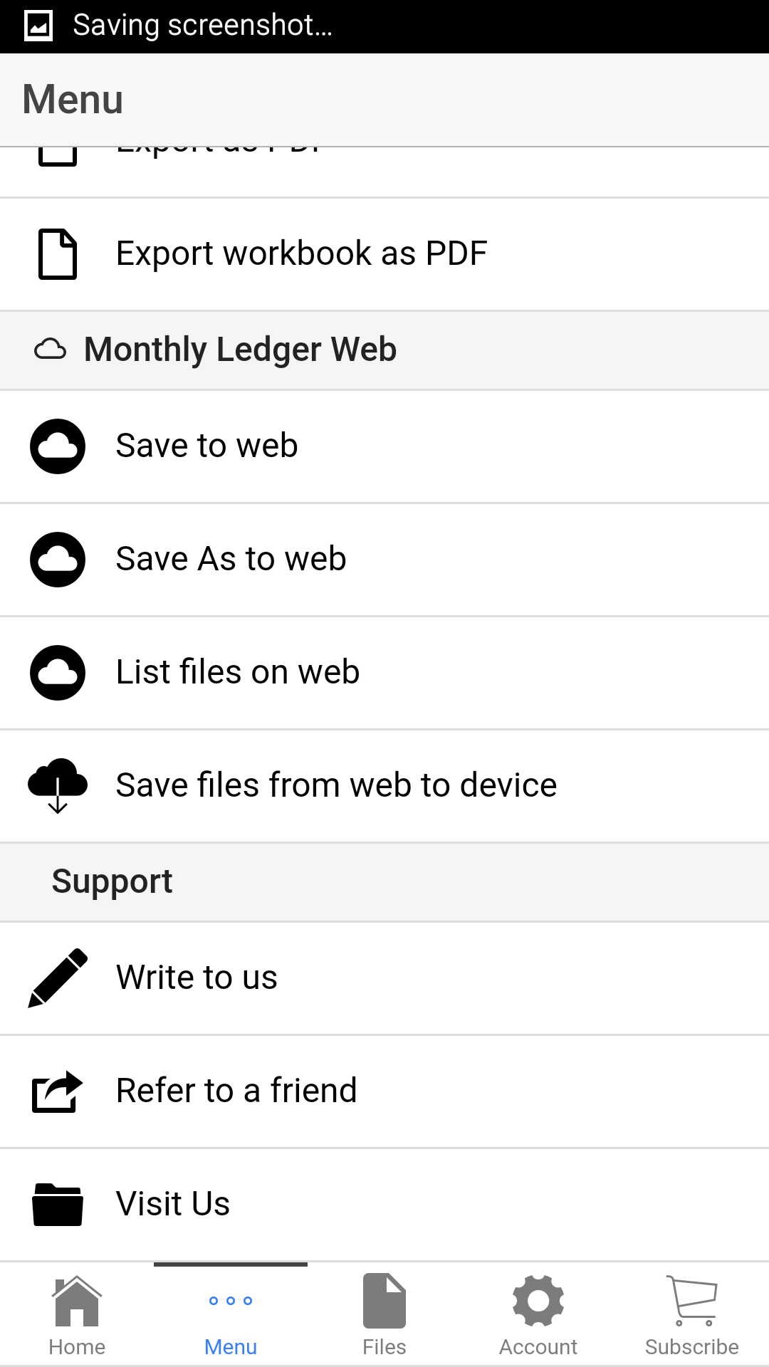Switch to the Files tab
Image resolution: width=769 pixels, height=1367 pixels.
[x=384, y=1315]
